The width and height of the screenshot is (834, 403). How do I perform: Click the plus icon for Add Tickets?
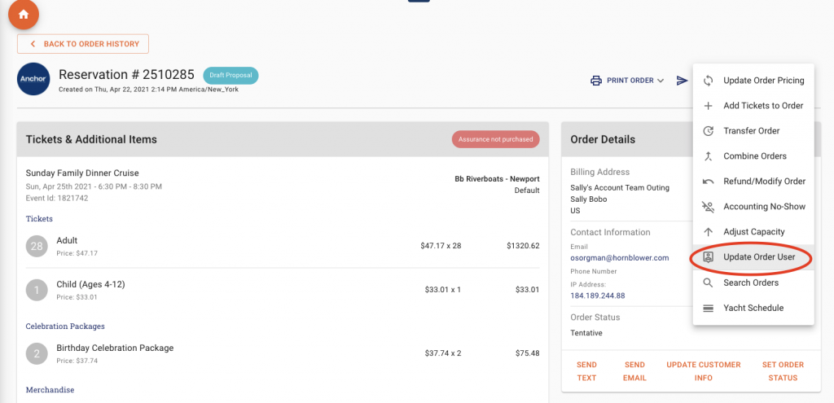tap(708, 106)
